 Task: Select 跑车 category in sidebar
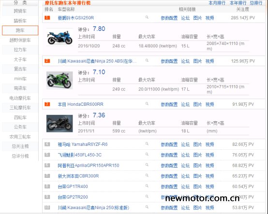point(20,30)
